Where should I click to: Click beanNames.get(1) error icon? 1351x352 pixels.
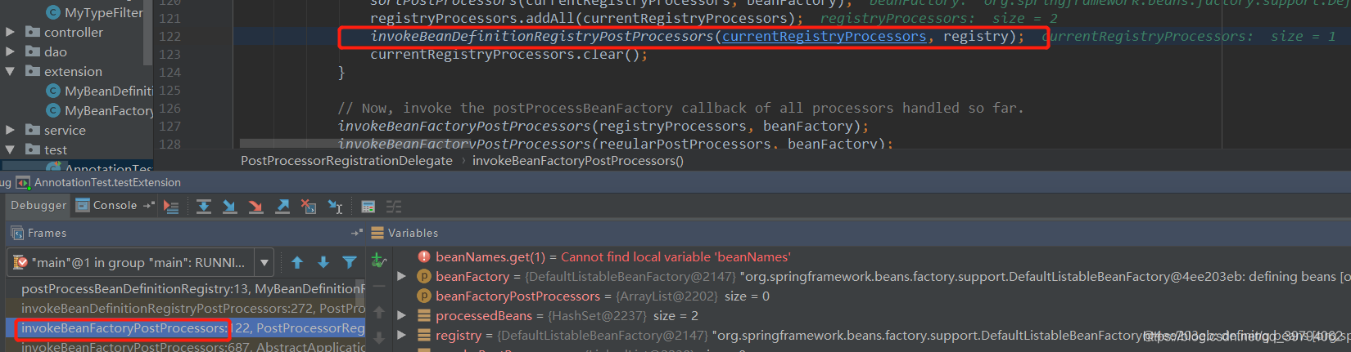point(424,256)
